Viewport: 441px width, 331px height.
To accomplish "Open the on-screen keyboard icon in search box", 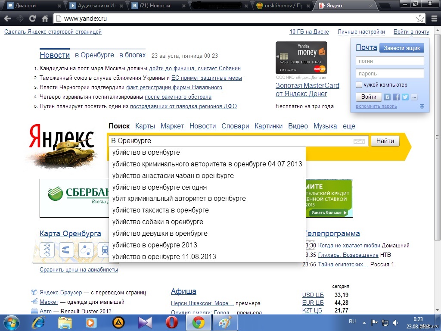I will pos(360,141).
